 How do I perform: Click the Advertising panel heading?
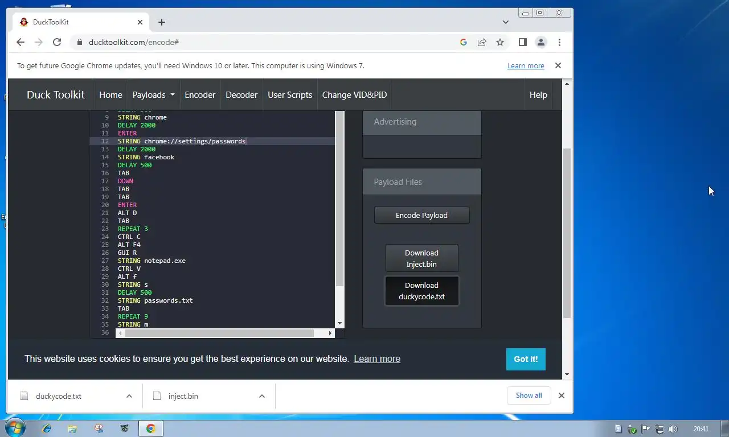click(422, 122)
